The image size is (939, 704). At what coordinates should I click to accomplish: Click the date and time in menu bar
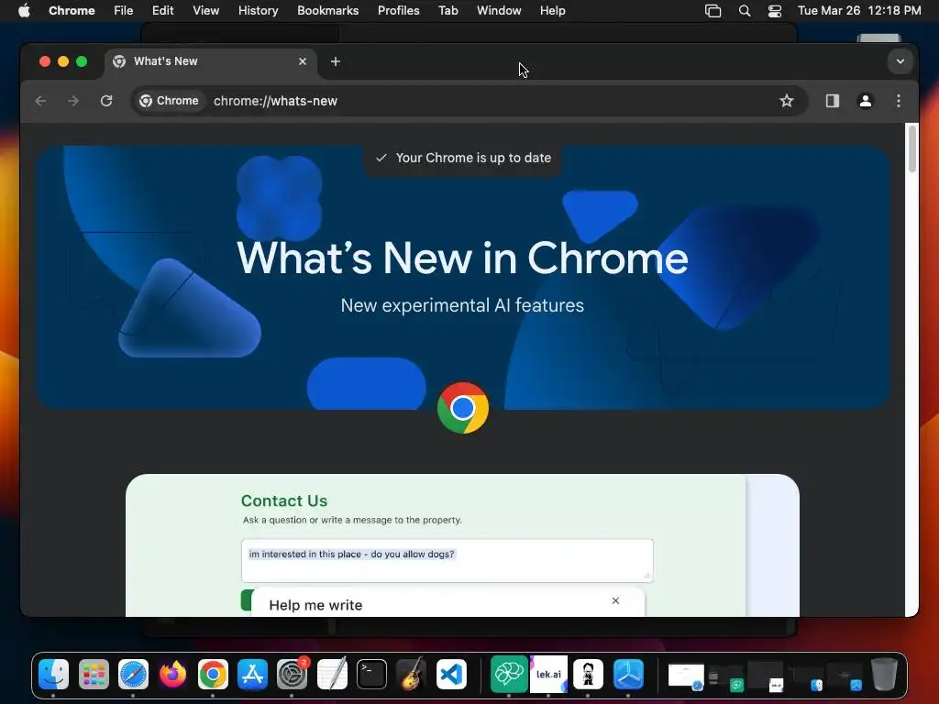pyautogui.click(x=859, y=11)
